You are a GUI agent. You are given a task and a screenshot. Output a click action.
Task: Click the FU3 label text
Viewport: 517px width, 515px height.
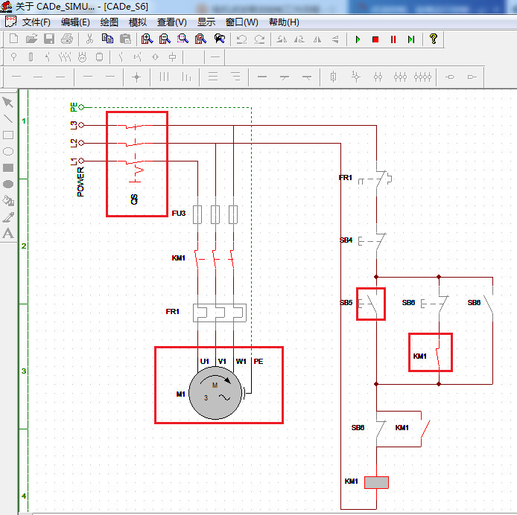[x=179, y=213]
